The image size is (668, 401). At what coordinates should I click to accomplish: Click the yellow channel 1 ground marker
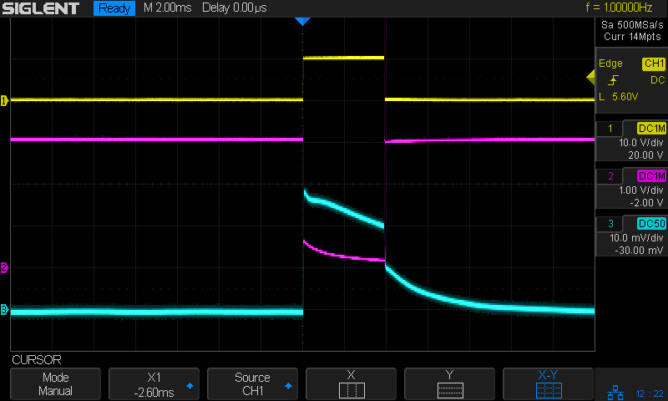pos(4,100)
